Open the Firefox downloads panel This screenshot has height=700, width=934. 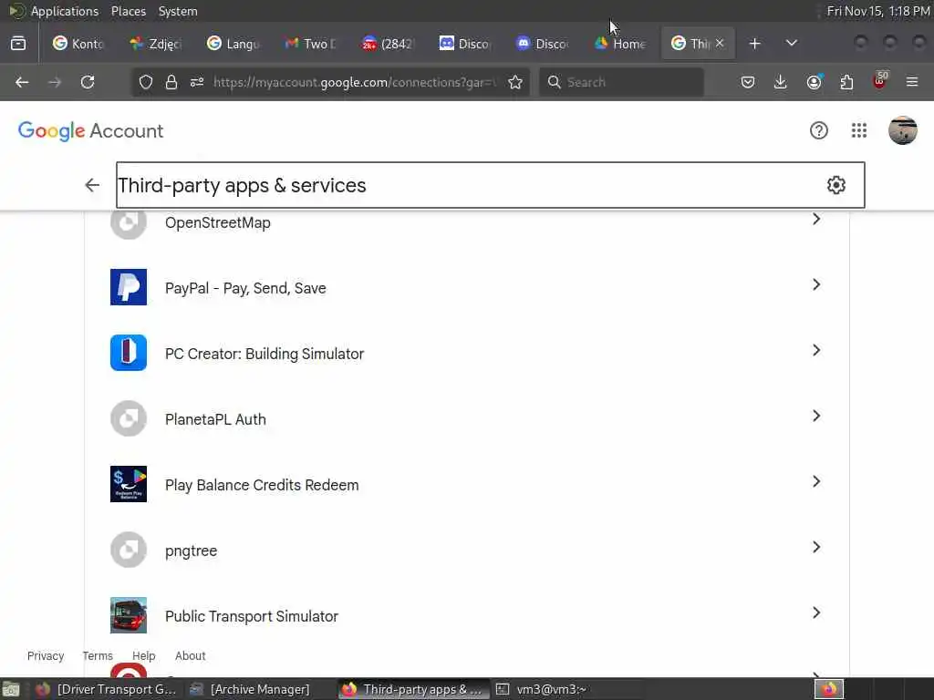click(781, 82)
